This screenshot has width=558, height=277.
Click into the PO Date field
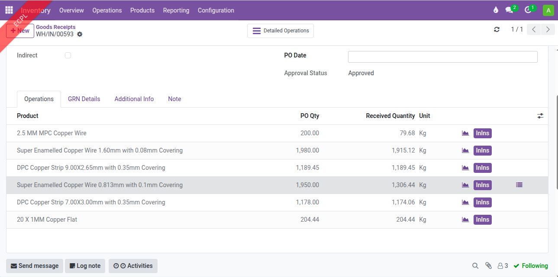442,57
